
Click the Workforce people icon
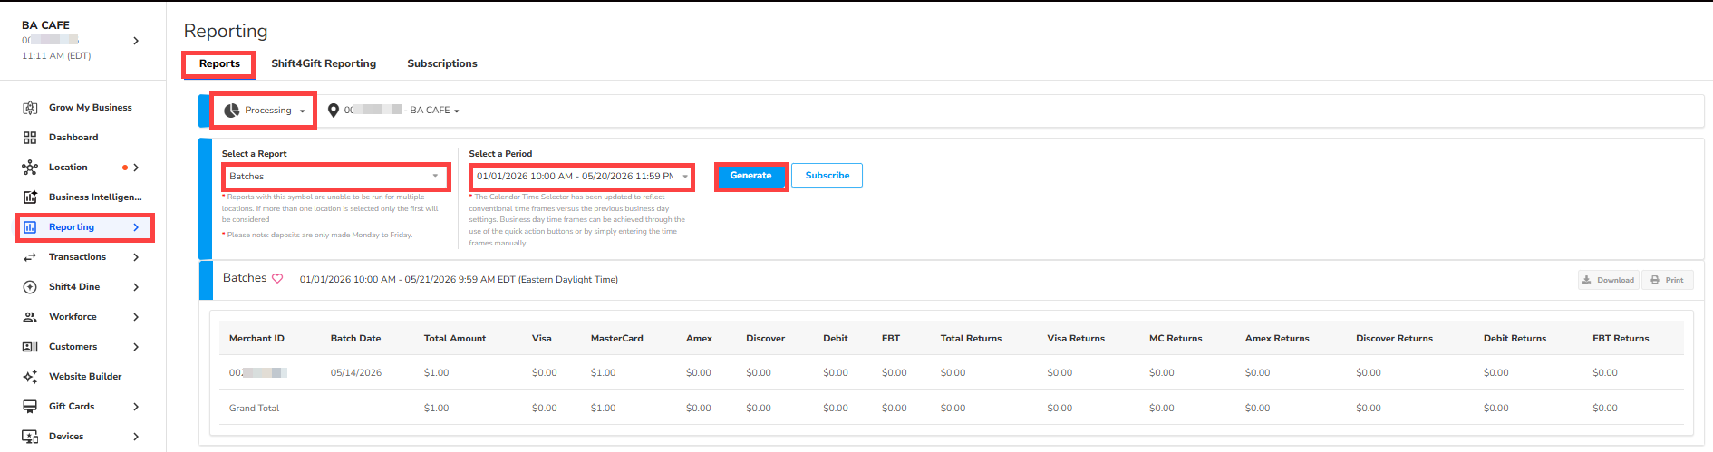coord(30,317)
